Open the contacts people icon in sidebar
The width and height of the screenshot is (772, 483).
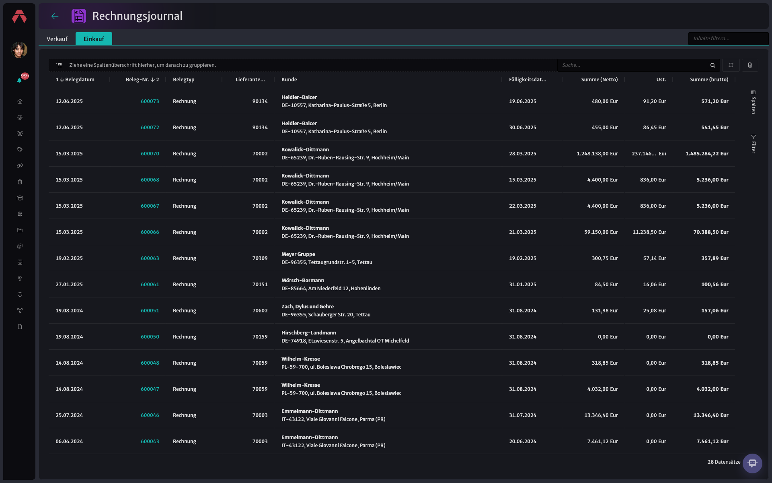(x=20, y=134)
